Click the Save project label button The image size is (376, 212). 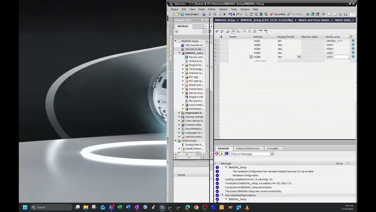[192, 14]
